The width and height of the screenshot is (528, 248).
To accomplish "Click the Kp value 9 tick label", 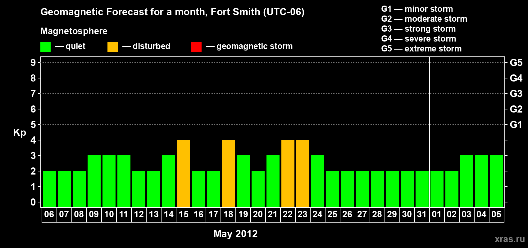I will 33,63.
